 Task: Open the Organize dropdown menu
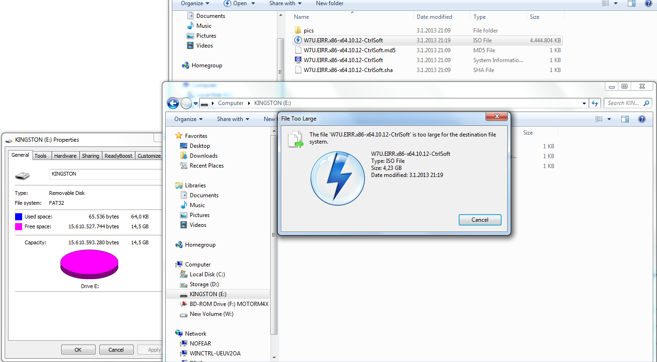point(188,119)
